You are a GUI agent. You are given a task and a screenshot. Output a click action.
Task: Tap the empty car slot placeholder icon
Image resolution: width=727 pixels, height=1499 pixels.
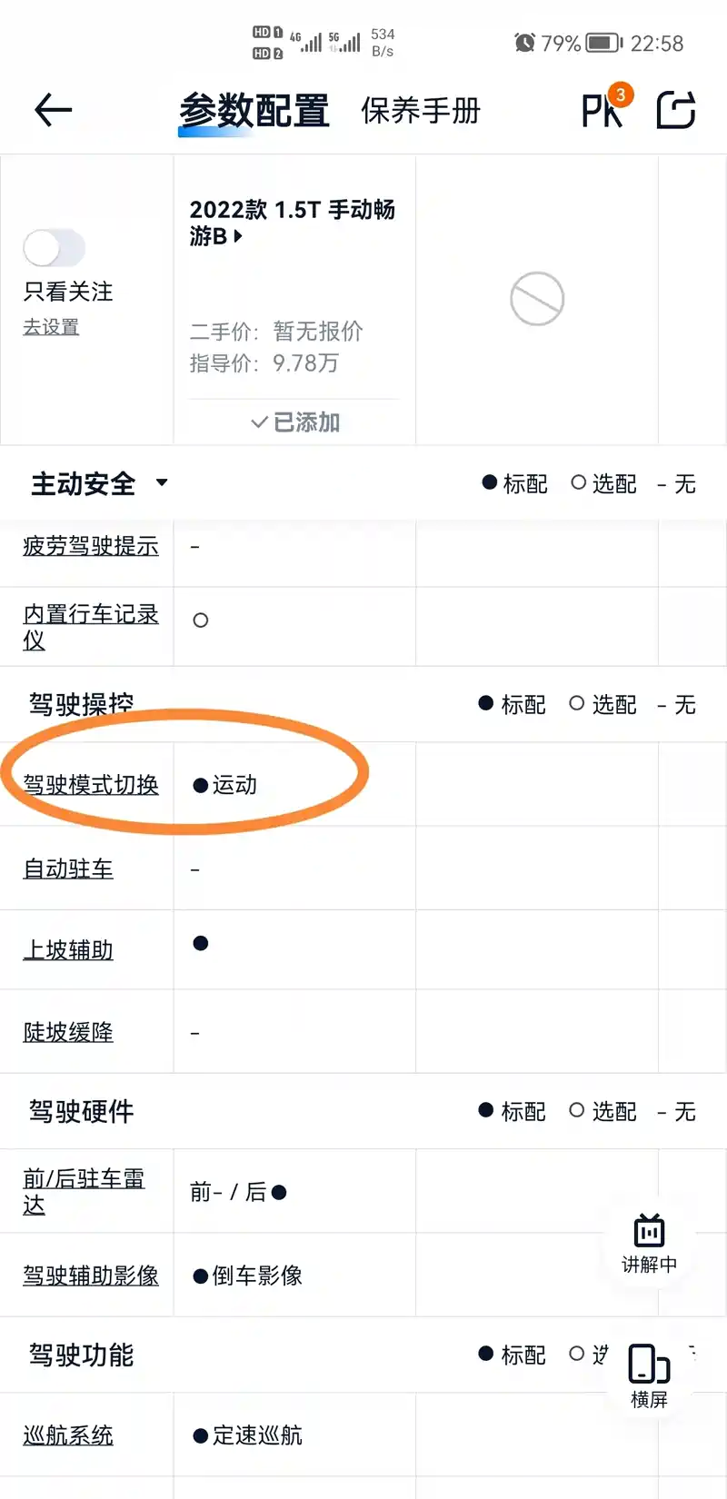click(537, 298)
